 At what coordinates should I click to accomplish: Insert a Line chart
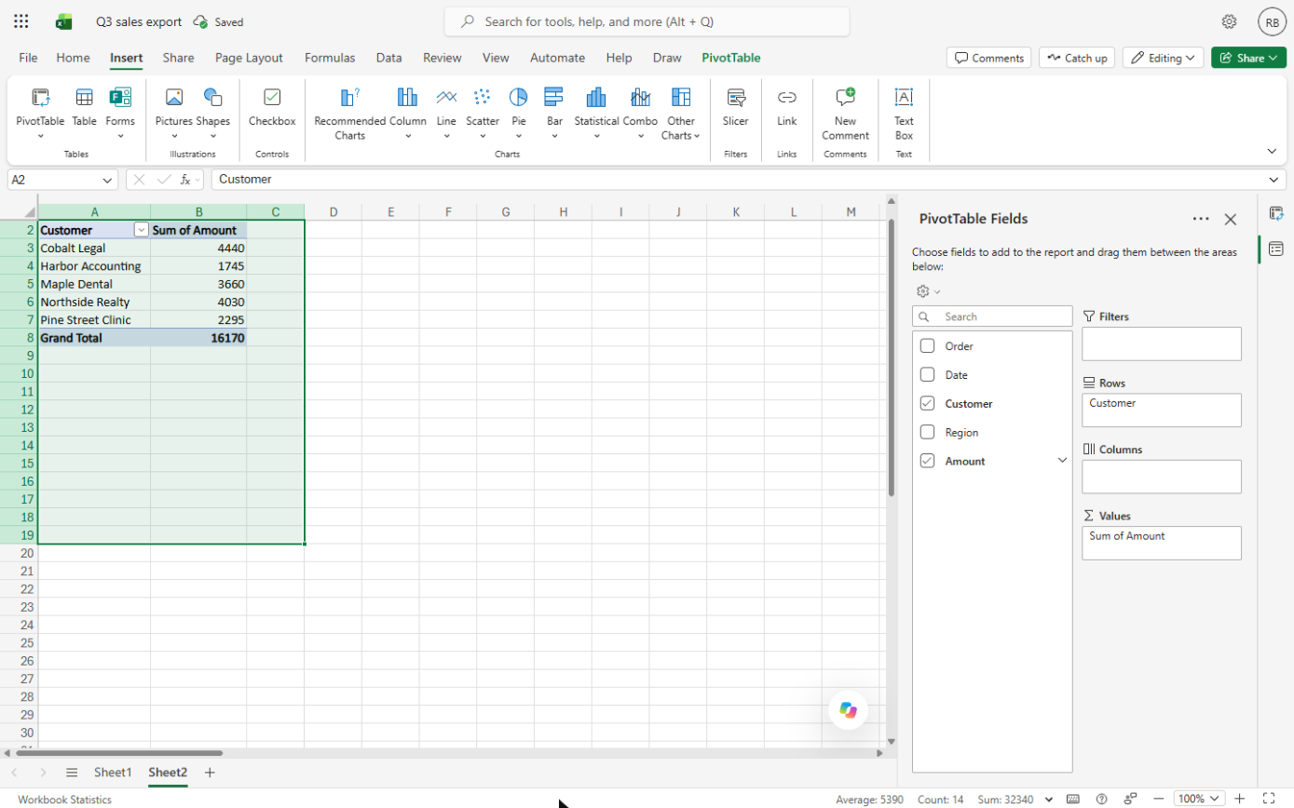coord(446,113)
